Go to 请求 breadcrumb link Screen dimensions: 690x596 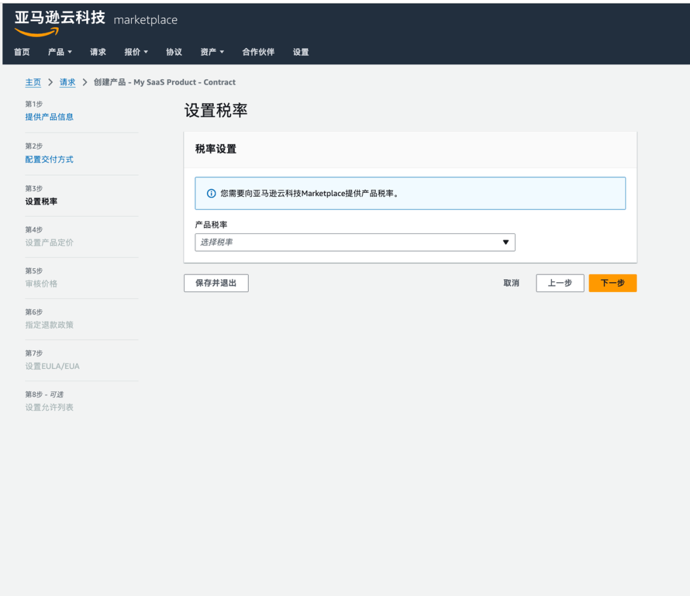[x=67, y=82]
